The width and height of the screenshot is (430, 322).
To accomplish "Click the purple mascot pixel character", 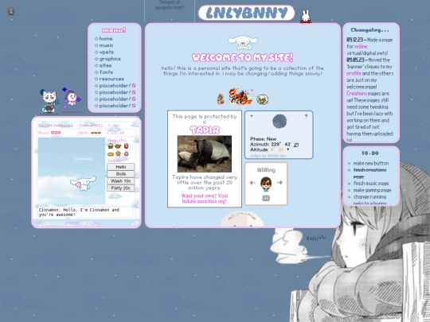I will tap(72, 98).
